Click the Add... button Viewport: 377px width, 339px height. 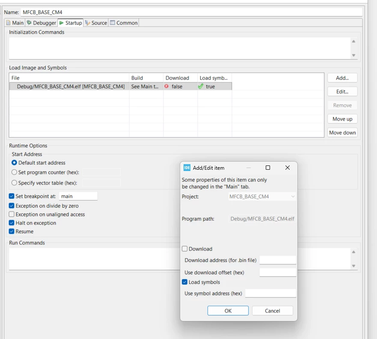[342, 78]
